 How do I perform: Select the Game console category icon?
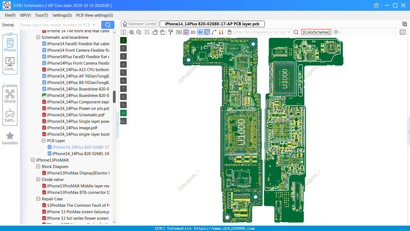coord(10,115)
